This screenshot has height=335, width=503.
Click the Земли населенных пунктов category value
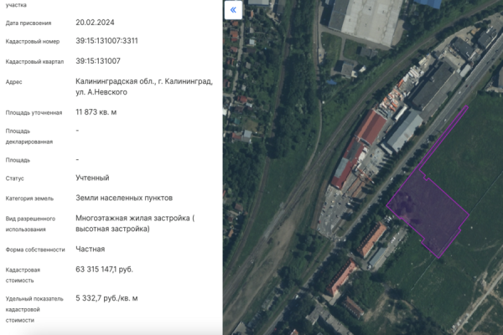click(x=124, y=198)
